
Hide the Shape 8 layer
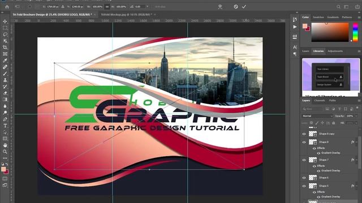point(304,142)
